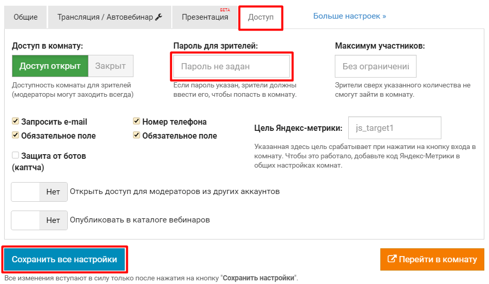This screenshot has width=489, height=284.
Task: Focus the Пароль для зрителей field
Action: (231, 66)
